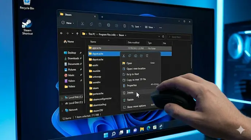This screenshot has width=251, height=140.
Task: Select Downloads in the navigation pane
Action: 72,58
